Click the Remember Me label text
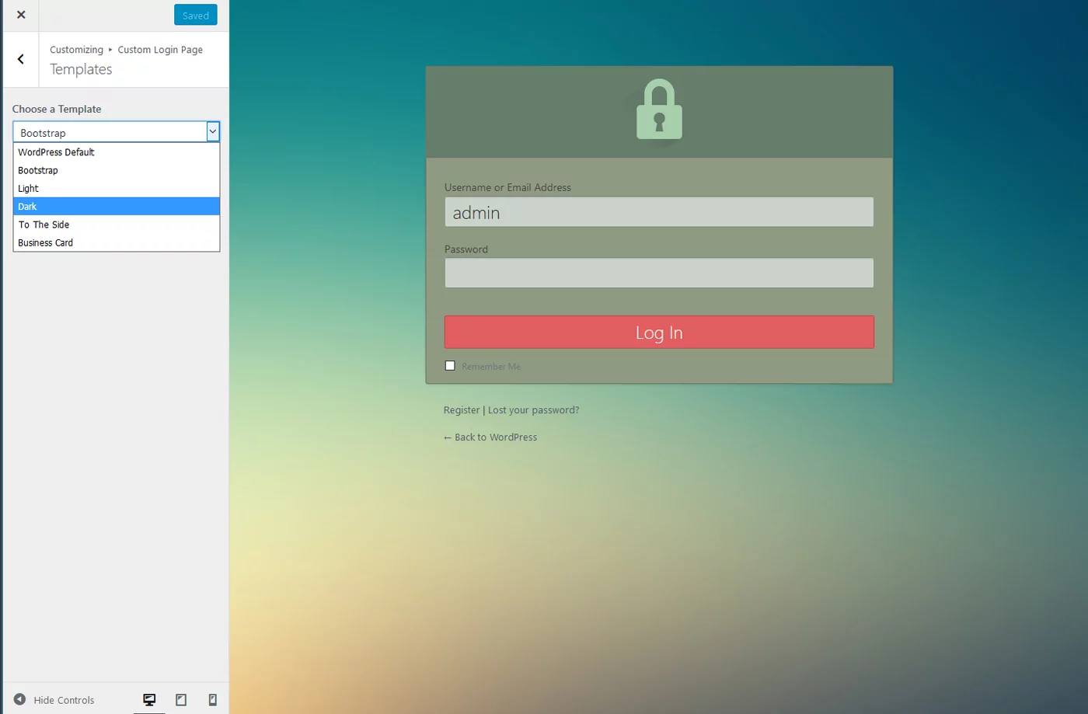Screen dimensions: 1088x714 click(x=491, y=367)
